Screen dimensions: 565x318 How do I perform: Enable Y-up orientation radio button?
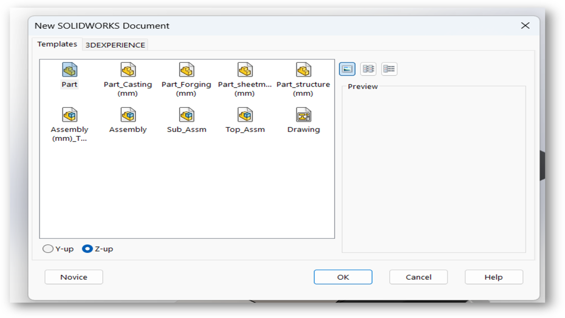click(48, 249)
